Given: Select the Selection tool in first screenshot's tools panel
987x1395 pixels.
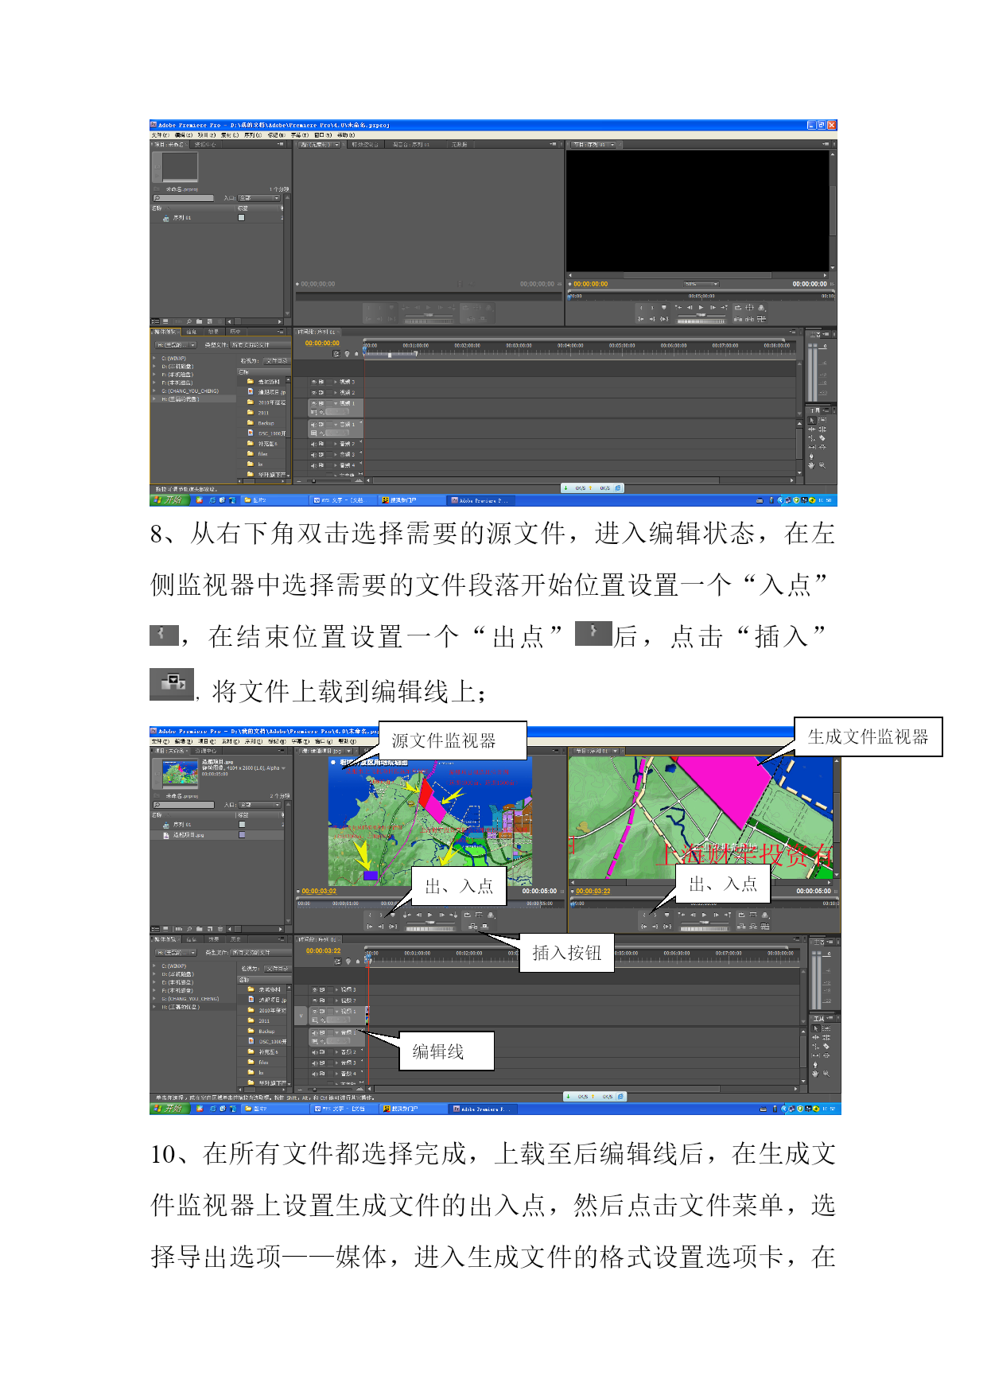Looking at the screenshot, I should pyautogui.click(x=813, y=420).
